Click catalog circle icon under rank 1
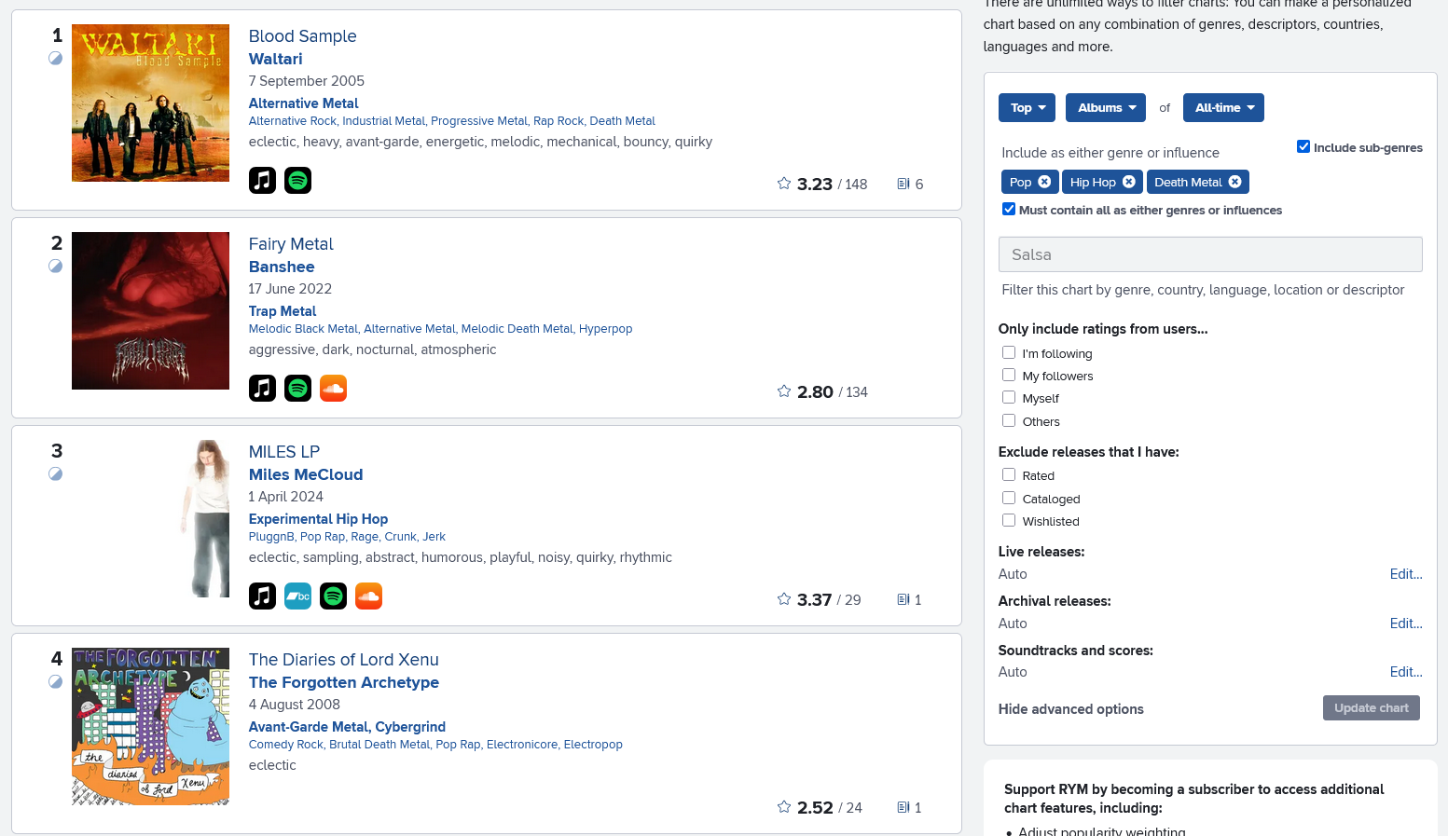The height and width of the screenshot is (836, 1448). [x=56, y=58]
